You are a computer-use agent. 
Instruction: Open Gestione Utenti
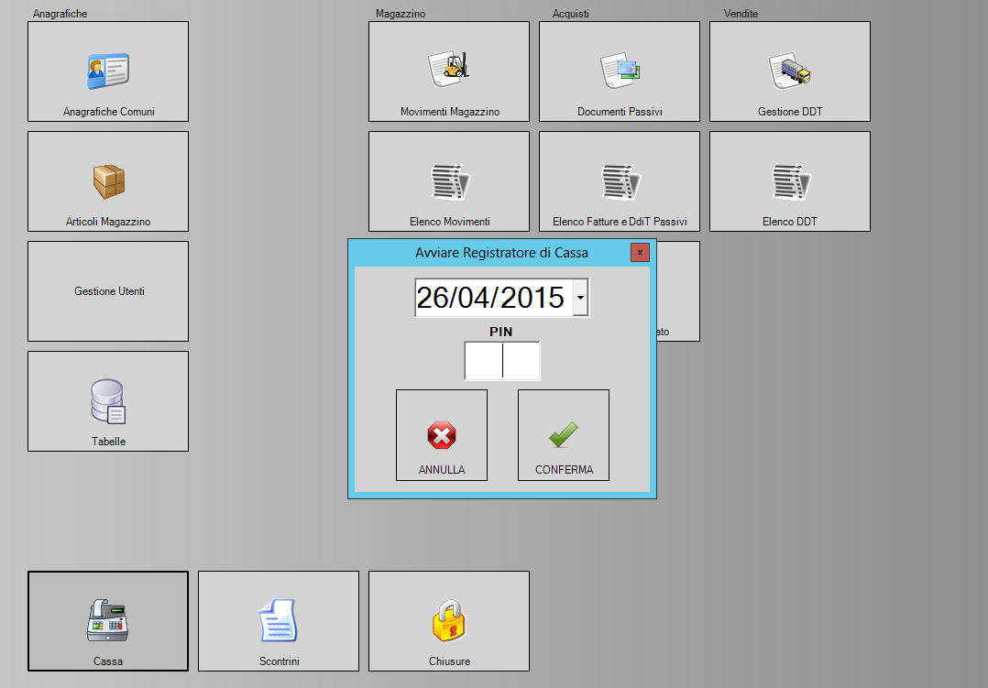tap(108, 291)
